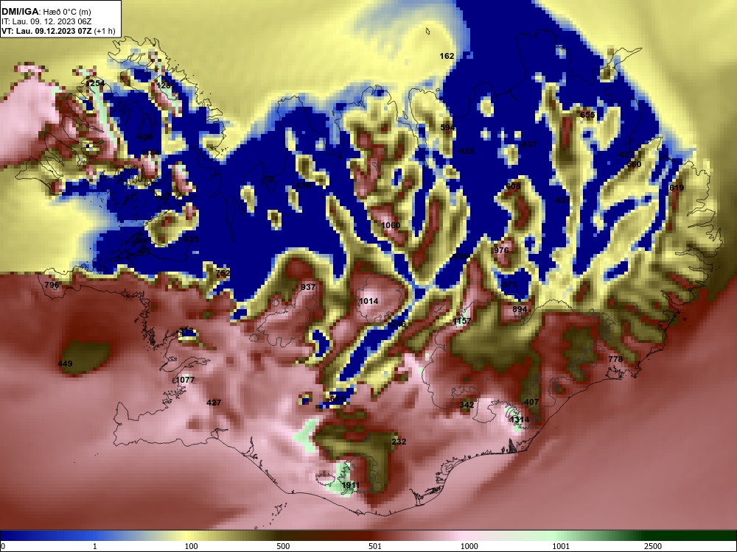Click the 560 height reading
This screenshot has width=737, height=552.
[634, 164]
